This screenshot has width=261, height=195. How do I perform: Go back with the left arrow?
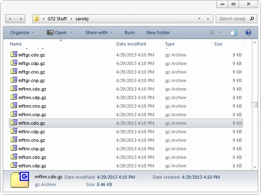pos(10,19)
